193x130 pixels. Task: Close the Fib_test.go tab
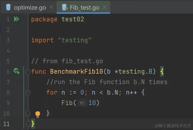[105, 7]
